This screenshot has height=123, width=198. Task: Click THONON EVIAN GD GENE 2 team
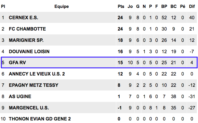click(40, 119)
